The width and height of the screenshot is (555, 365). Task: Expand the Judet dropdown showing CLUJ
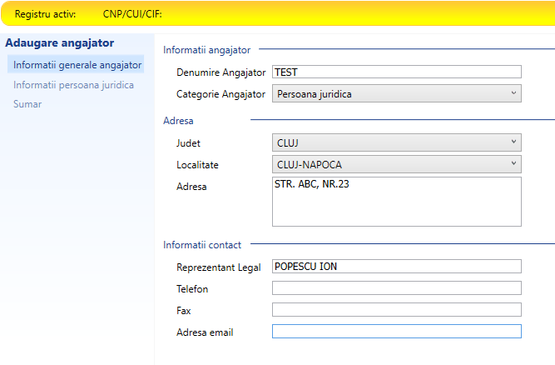(396, 142)
